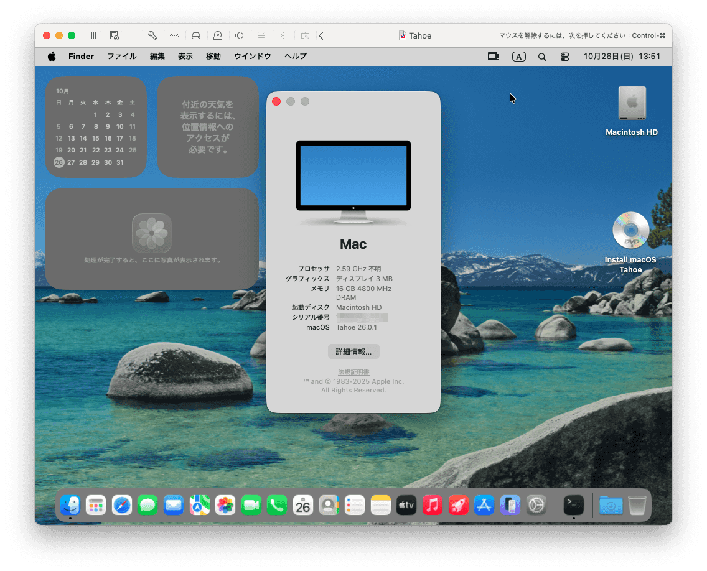Open the 法規証明書 link
Screen dimensions: 707x571
[353, 371]
